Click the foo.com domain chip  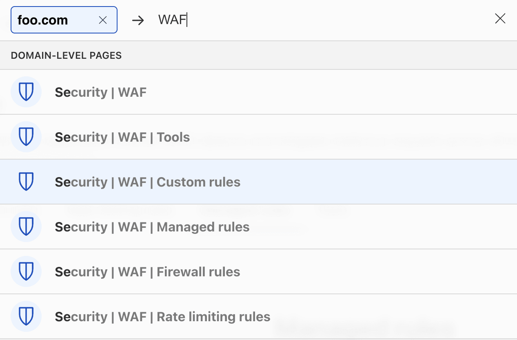click(43, 20)
